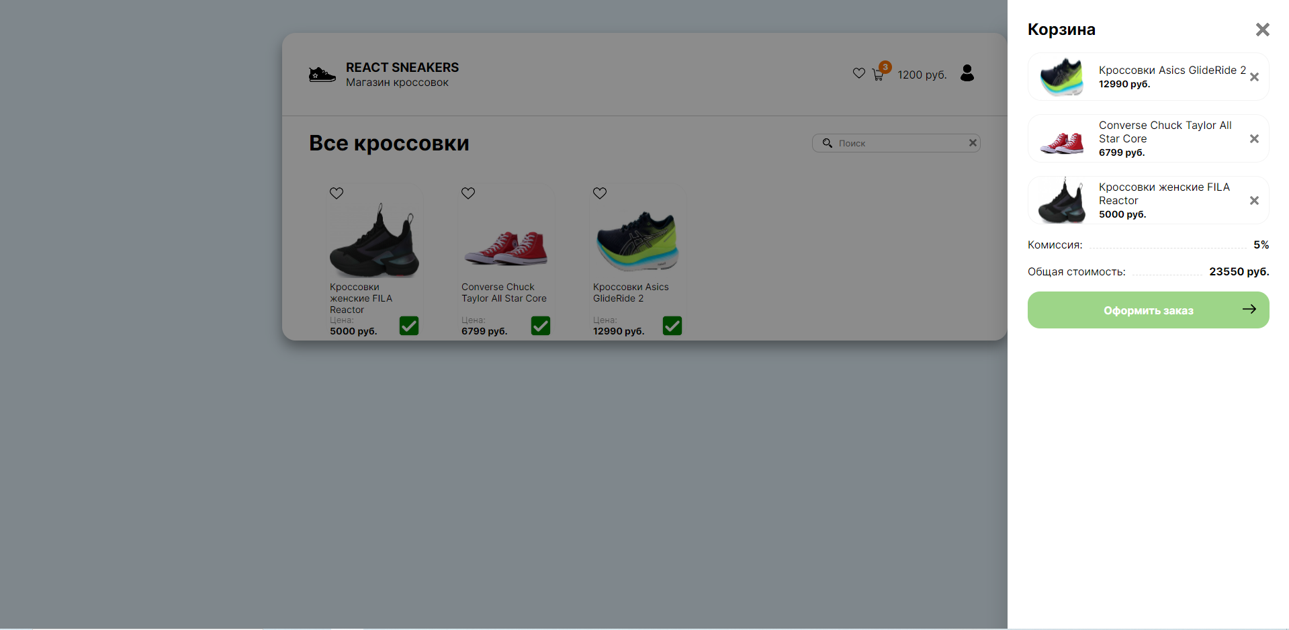1289x630 pixels.
Task: Toggle added checkmark on Converse card
Action: tap(541, 326)
